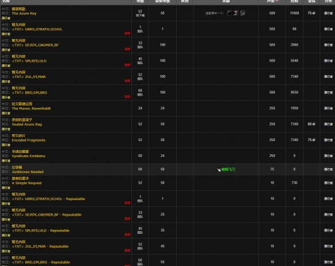Open the <TXT> SM,RFD,ULD quest without Repeatable
This screenshot has width=335, height=266.
point(29,61)
